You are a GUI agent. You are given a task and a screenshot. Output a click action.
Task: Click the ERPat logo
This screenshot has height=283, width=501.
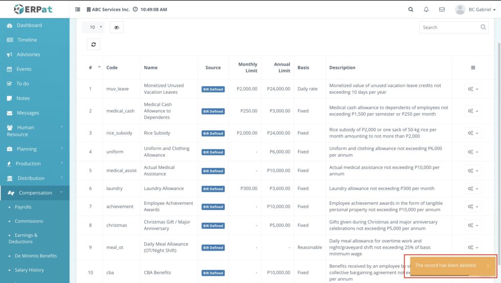pyautogui.click(x=33, y=9)
